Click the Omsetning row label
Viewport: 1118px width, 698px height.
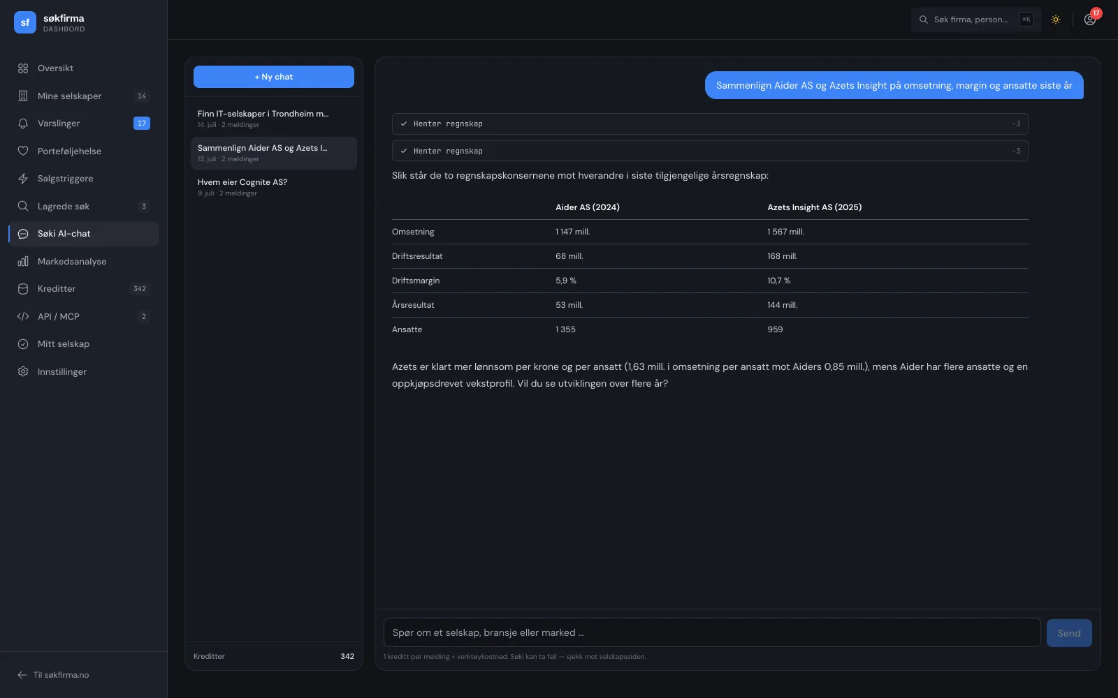coord(413,232)
